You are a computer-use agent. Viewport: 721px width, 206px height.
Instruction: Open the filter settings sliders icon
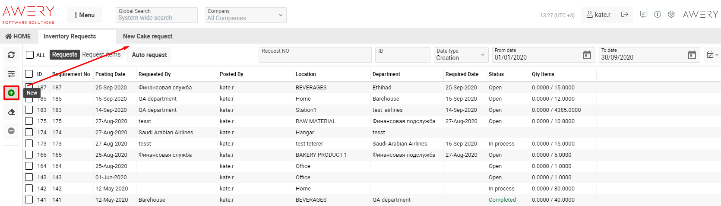tap(11, 74)
